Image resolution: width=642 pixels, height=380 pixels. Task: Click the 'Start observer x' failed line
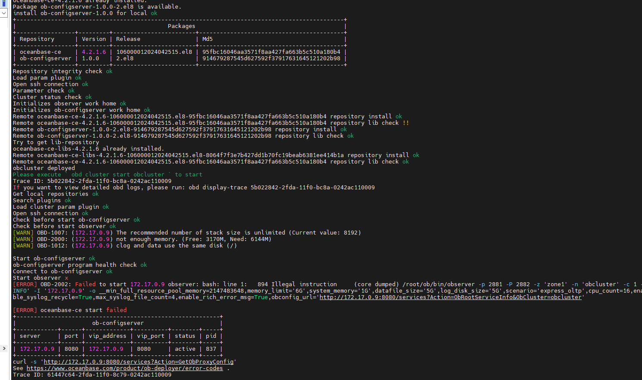point(41,278)
